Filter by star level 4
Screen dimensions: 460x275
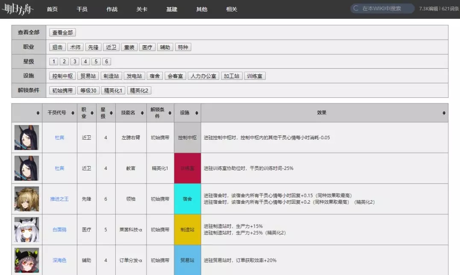(85, 61)
